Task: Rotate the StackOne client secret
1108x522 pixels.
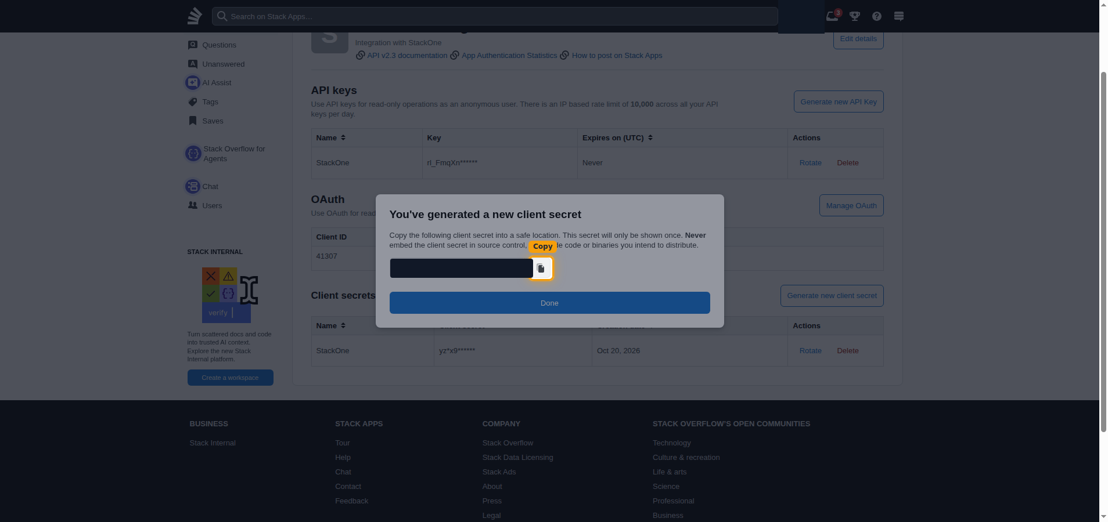Action: coord(810,350)
